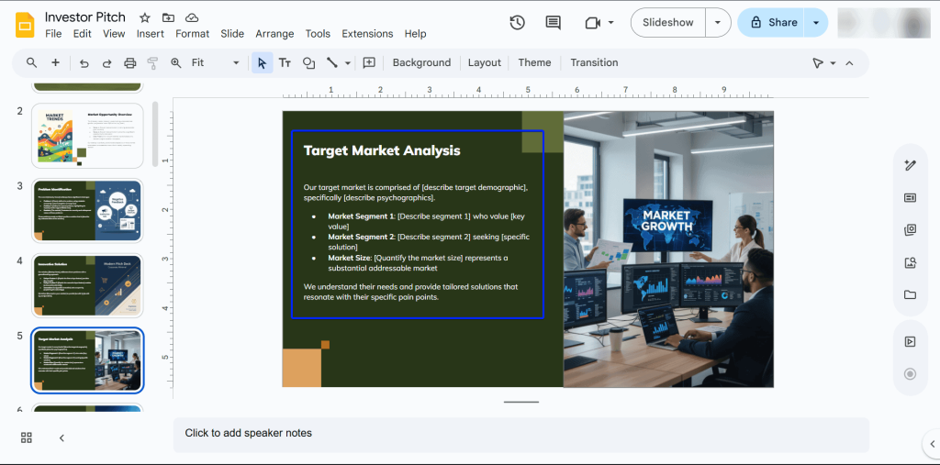Open grid view of slides
The image size is (940, 465).
coord(27,437)
